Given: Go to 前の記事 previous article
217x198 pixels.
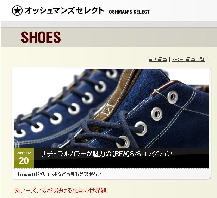Looking at the screenshot, I should (158, 60).
